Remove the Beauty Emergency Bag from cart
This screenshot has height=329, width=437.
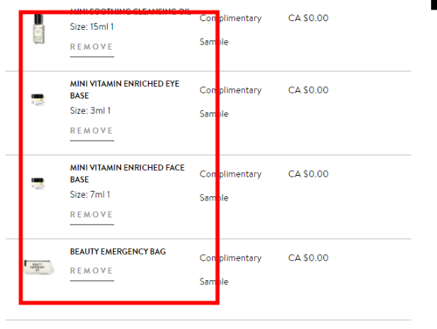(92, 271)
